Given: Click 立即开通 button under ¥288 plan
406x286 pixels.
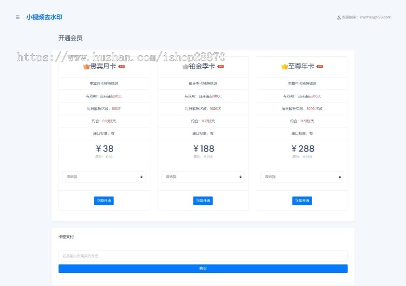Looking at the screenshot, I should pos(302,201).
